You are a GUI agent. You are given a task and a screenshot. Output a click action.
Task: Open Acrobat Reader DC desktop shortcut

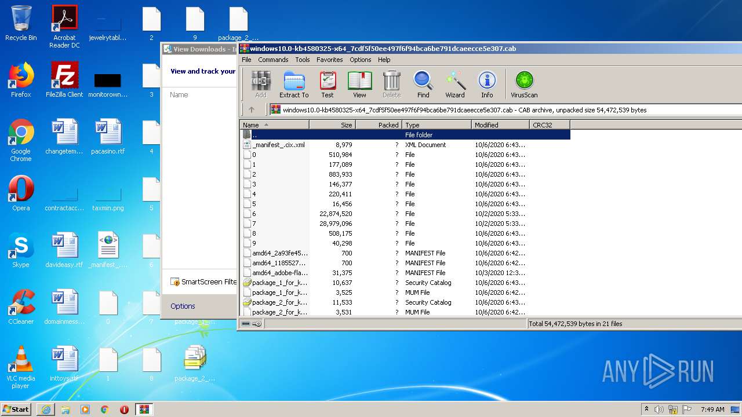point(64,27)
